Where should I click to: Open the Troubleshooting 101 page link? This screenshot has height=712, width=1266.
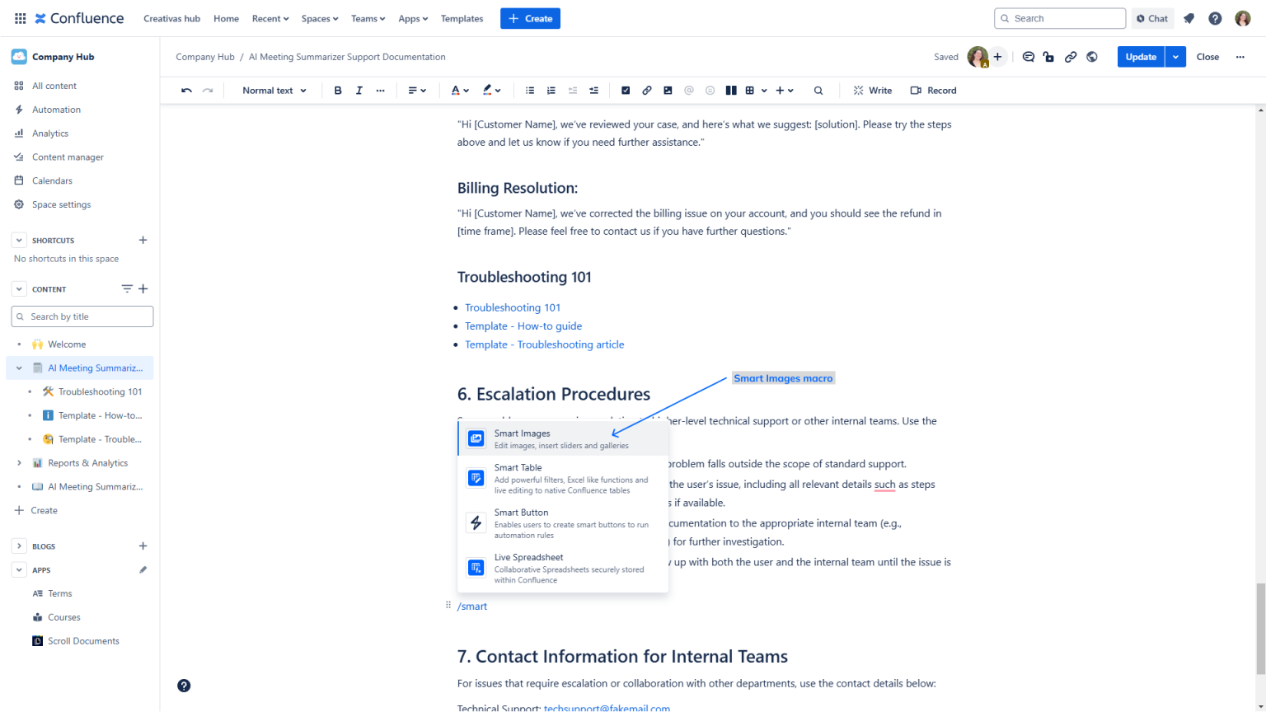513,307
